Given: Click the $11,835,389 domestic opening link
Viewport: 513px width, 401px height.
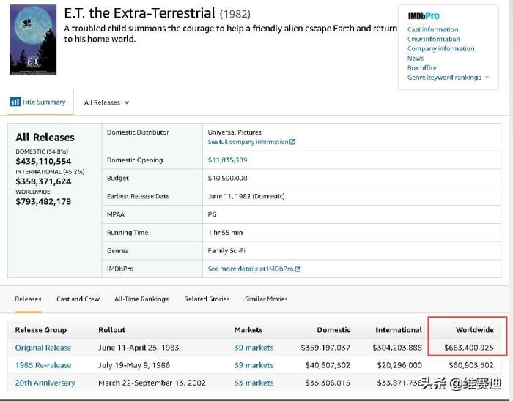Looking at the screenshot, I should 227,160.
